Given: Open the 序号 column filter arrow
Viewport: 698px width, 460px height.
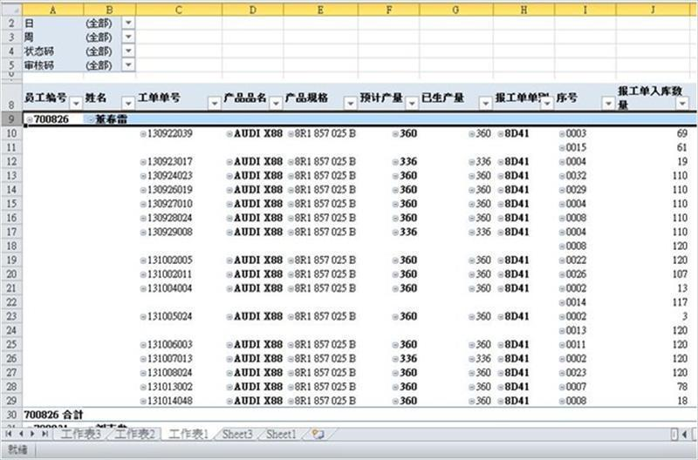Looking at the screenshot, I should 608,104.
